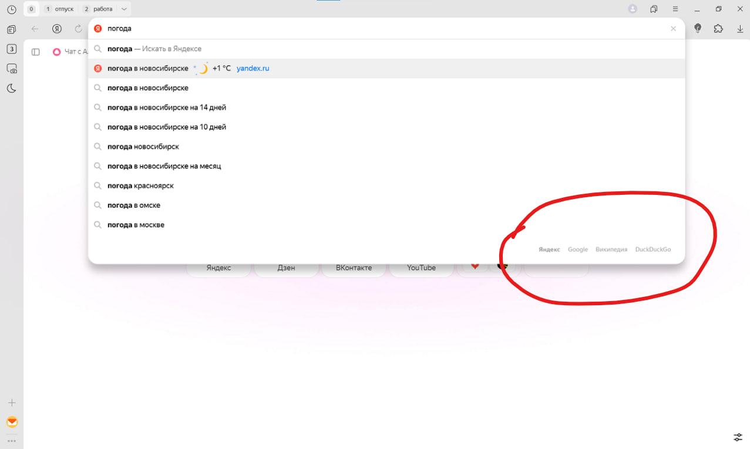
Task: Switch search engine to Википедия
Action: coord(611,249)
